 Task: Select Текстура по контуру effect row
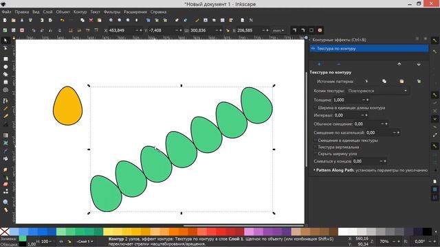(369, 49)
